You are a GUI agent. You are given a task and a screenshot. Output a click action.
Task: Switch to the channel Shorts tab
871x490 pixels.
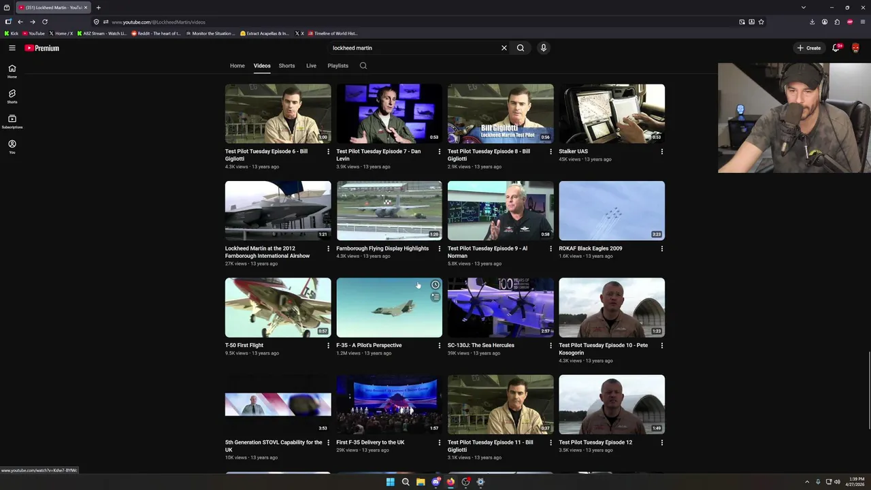pyautogui.click(x=286, y=66)
